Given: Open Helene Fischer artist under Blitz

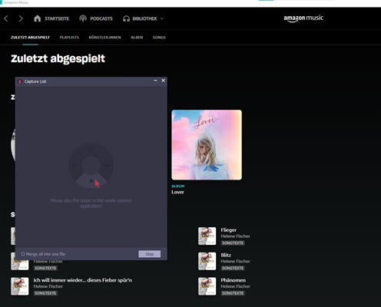Looking at the screenshot, I should click(235, 261).
